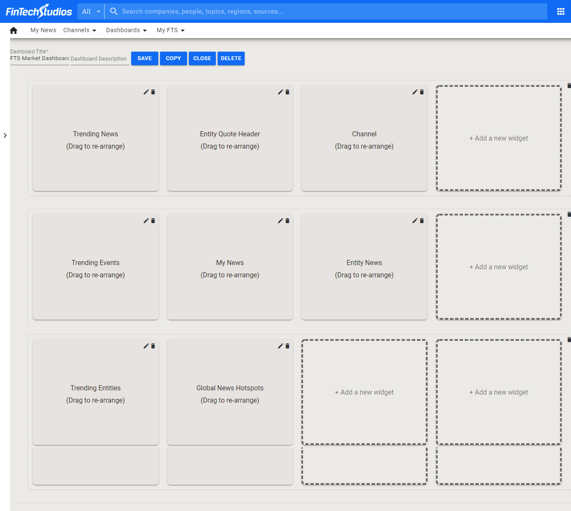Edit the Global News Hotspots widget

(280, 346)
